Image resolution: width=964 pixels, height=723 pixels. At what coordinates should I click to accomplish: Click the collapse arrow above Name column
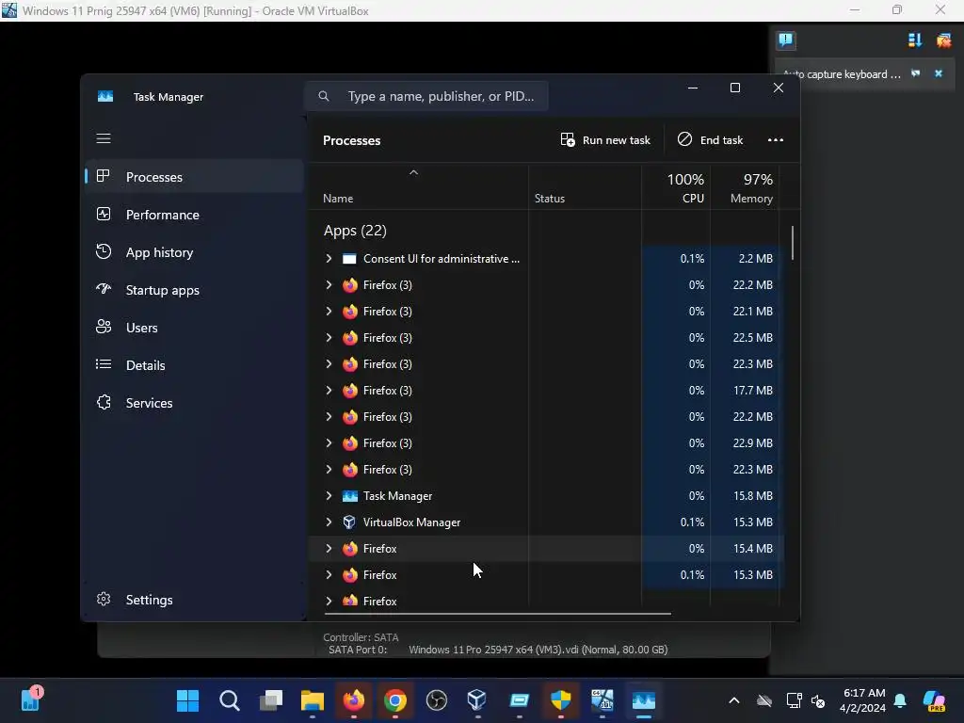pyautogui.click(x=414, y=173)
